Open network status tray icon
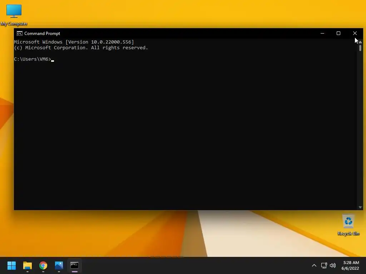 324,265
